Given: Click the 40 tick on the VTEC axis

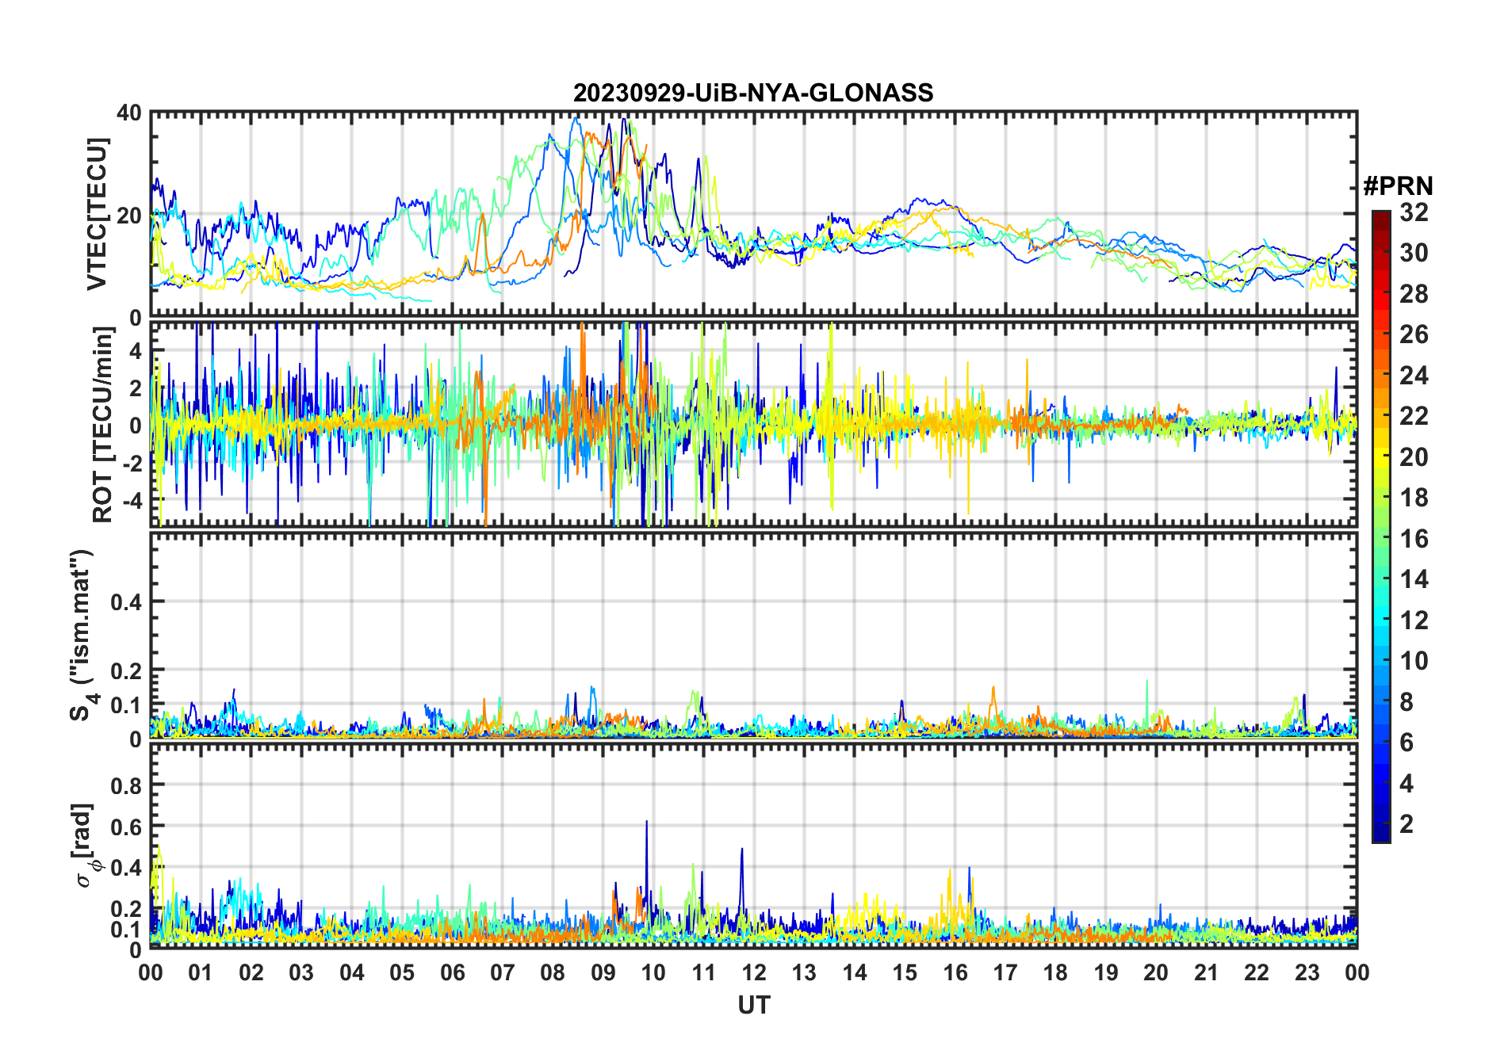Looking at the screenshot, I should (129, 113).
